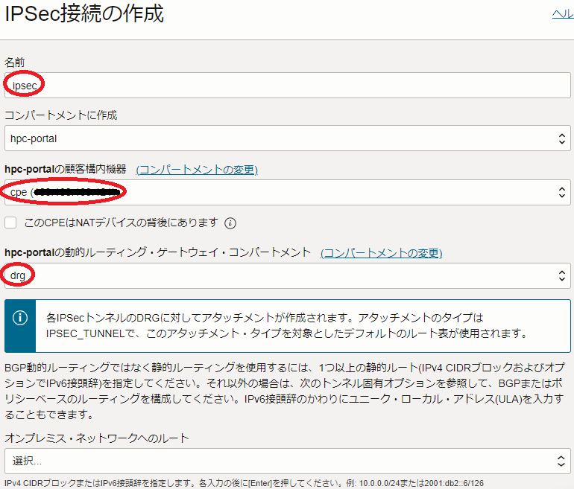Click the オンプレミス・ネットワークへのルート label
The height and width of the screenshot is (489, 574).
(x=97, y=438)
